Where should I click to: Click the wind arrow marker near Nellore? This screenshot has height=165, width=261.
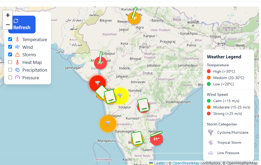coord(156,134)
